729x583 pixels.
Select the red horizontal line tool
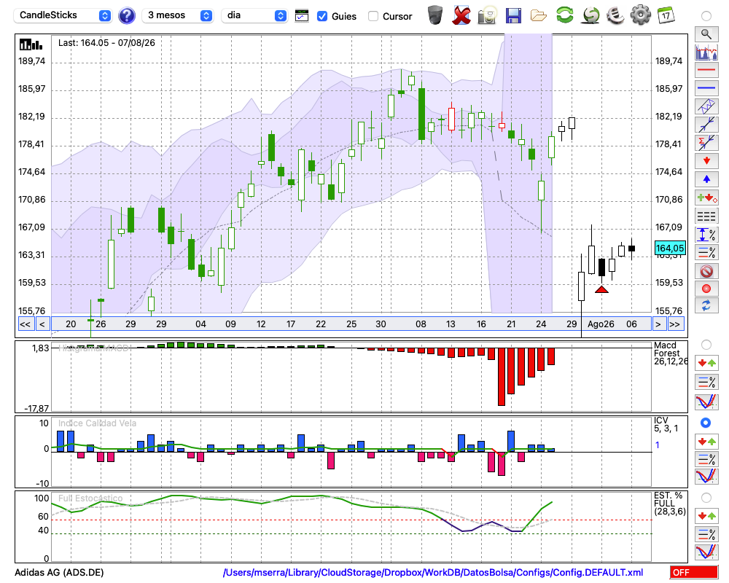(x=706, y=70)
